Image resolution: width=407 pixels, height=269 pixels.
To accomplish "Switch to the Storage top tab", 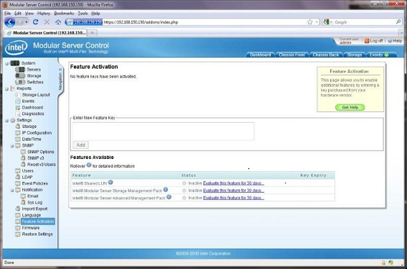I will click(x=354, y=55).
